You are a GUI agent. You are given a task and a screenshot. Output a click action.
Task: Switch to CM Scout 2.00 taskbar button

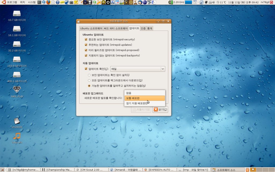click(x=91, y=170)
